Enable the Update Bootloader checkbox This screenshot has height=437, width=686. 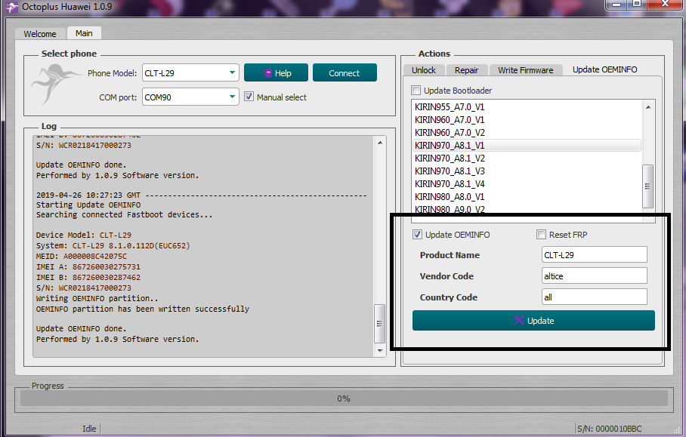(x=416, y=91)
